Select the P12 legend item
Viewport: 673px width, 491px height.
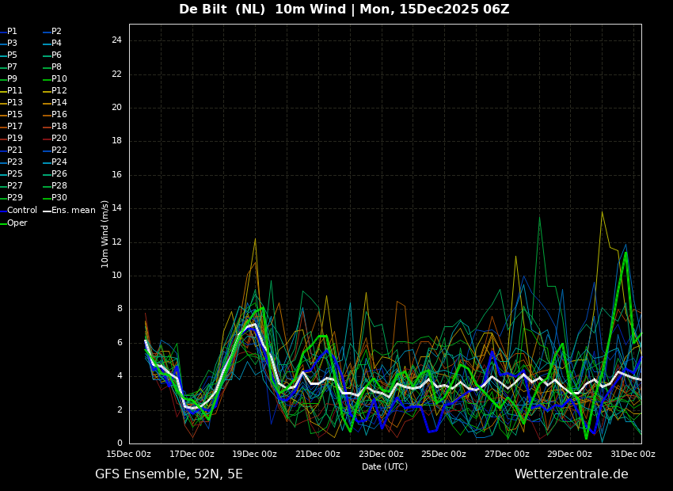[59, 91]
